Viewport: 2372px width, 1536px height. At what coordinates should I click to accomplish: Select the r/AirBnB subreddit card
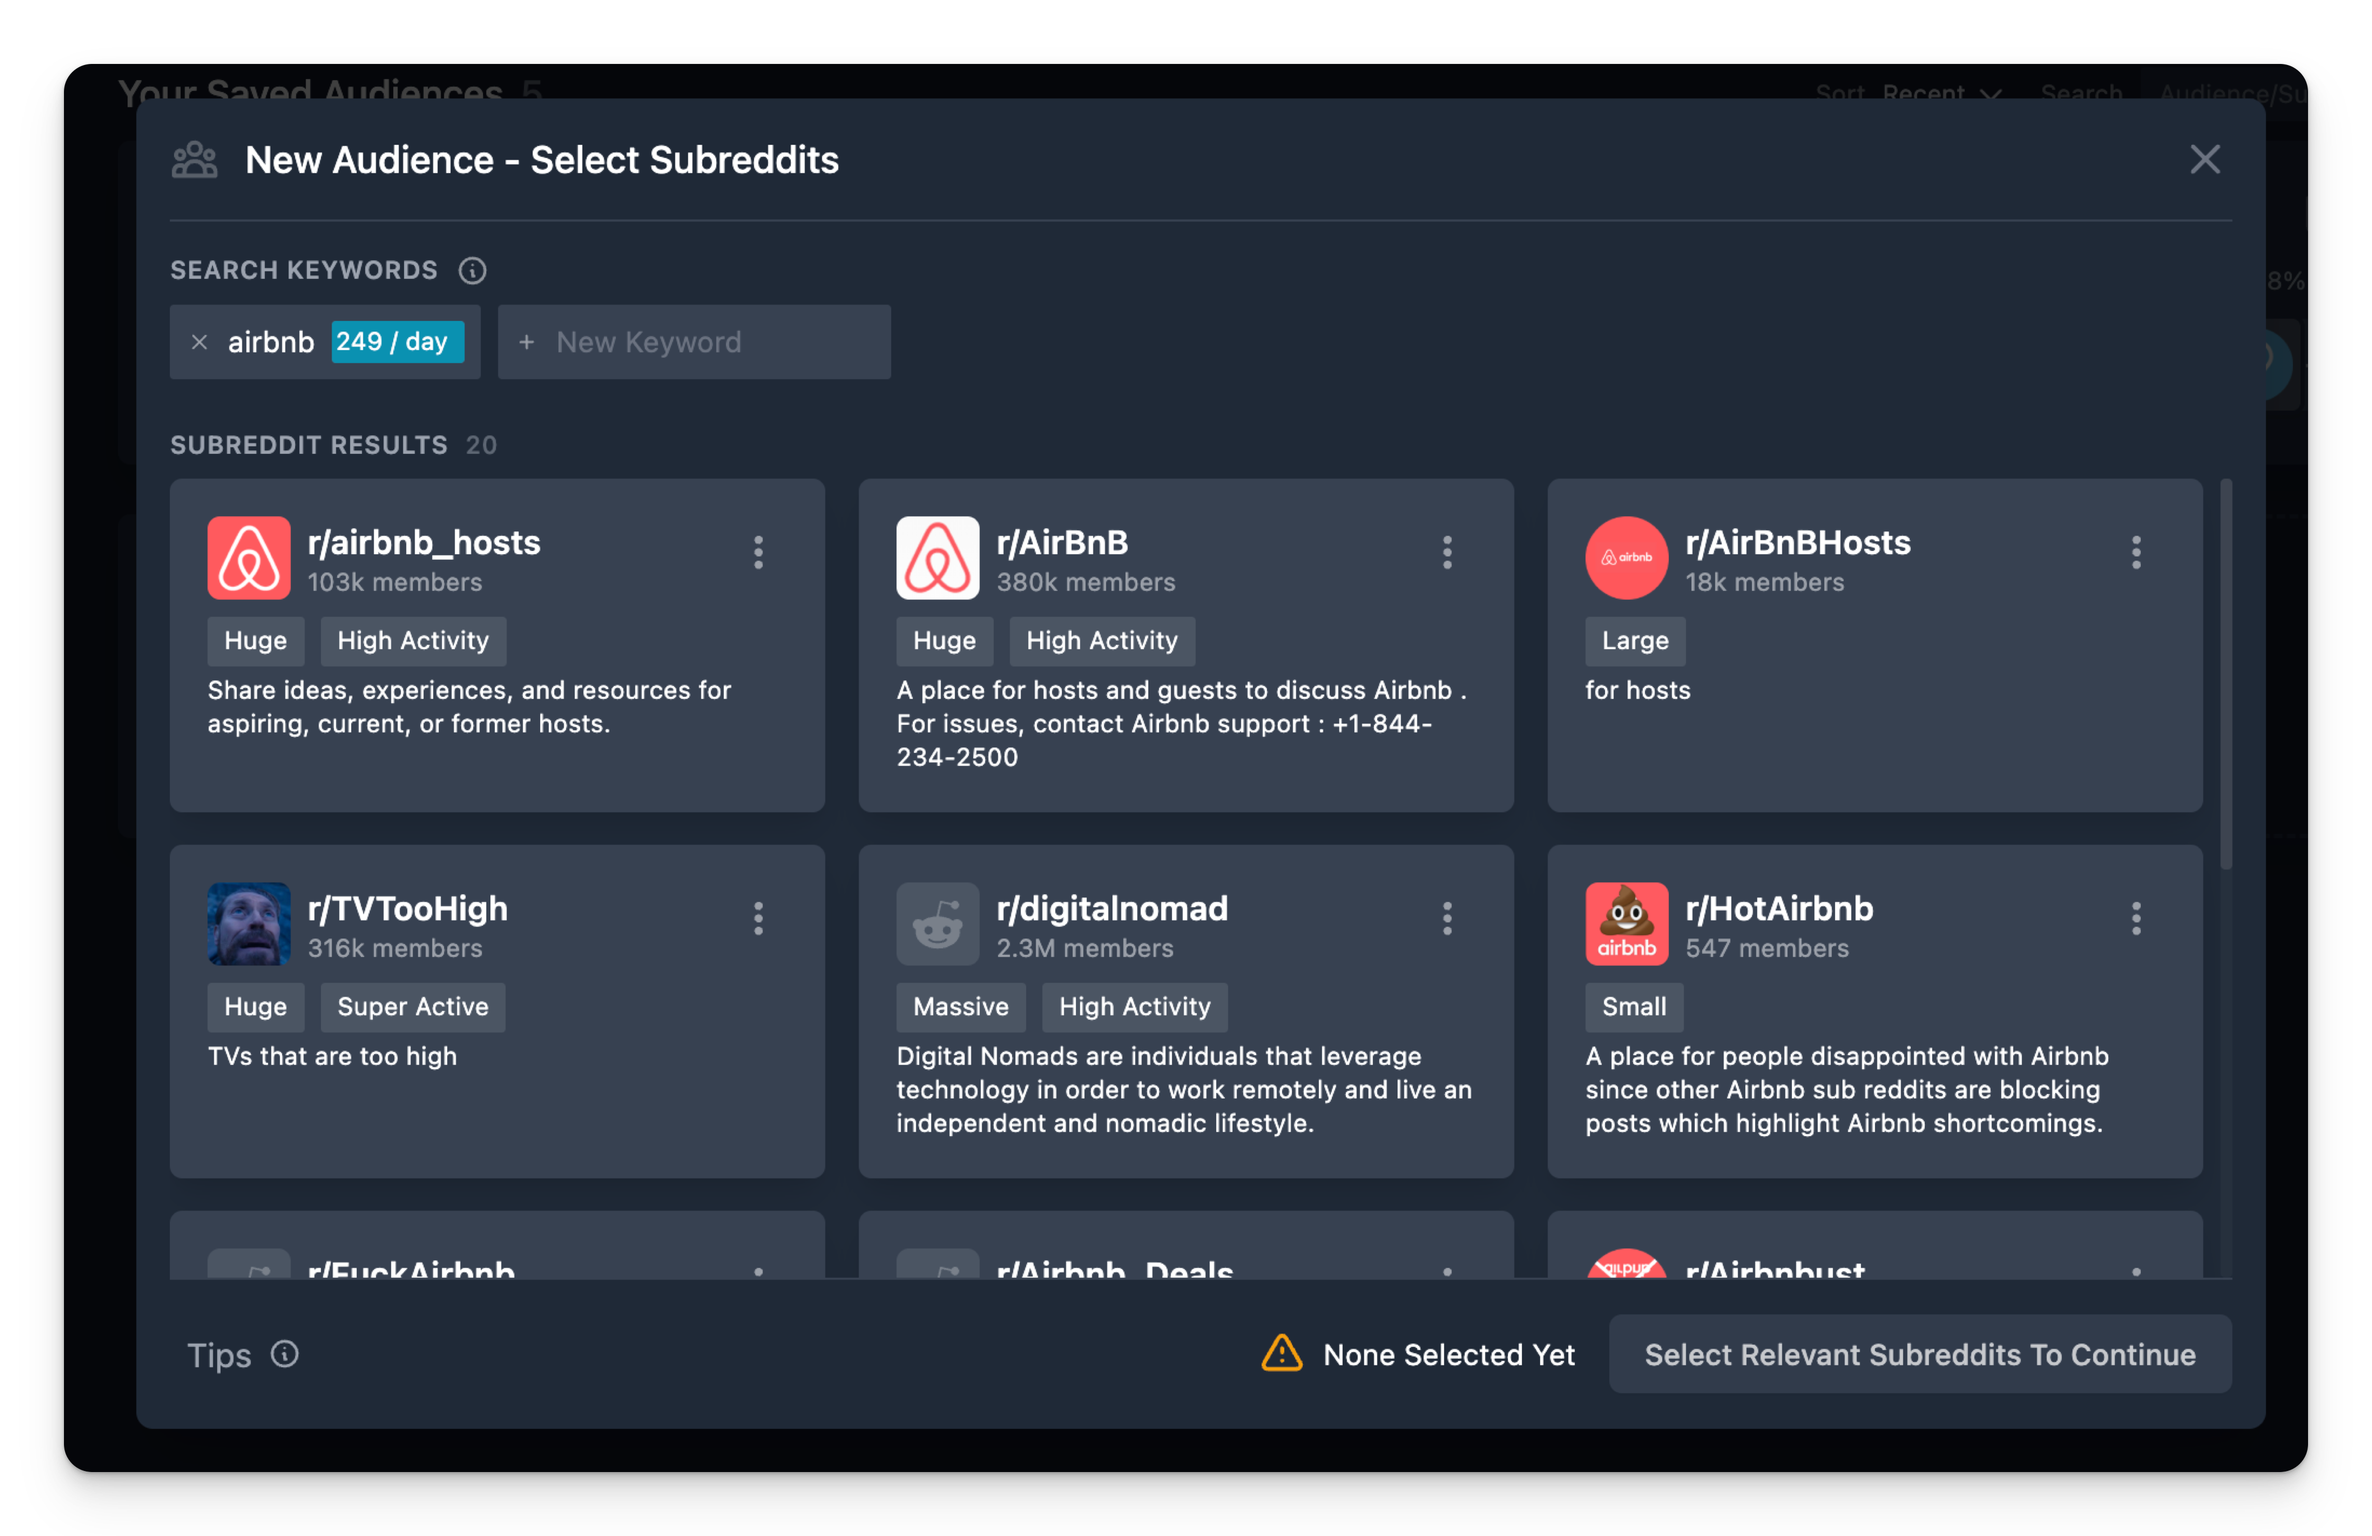[1186, 645]
